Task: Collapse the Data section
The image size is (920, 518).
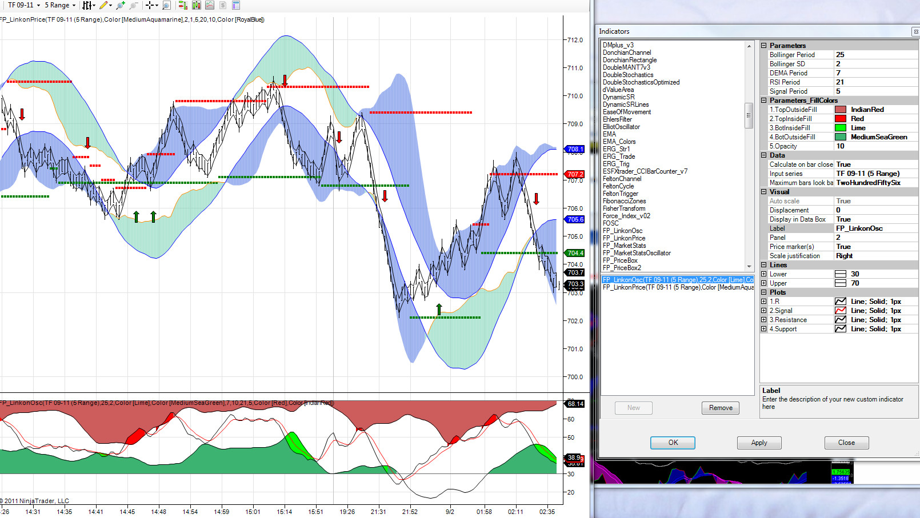Action: pos(764,155)
